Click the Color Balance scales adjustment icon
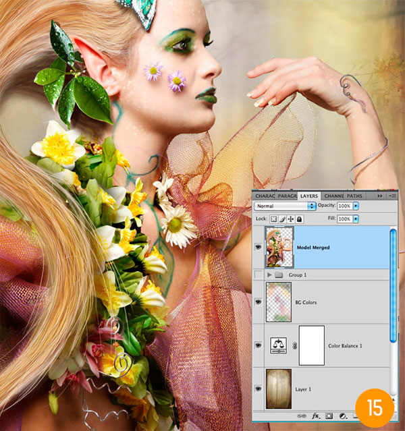Image resolution: width=405 pixels, height=431 pixels. (278, 345)
